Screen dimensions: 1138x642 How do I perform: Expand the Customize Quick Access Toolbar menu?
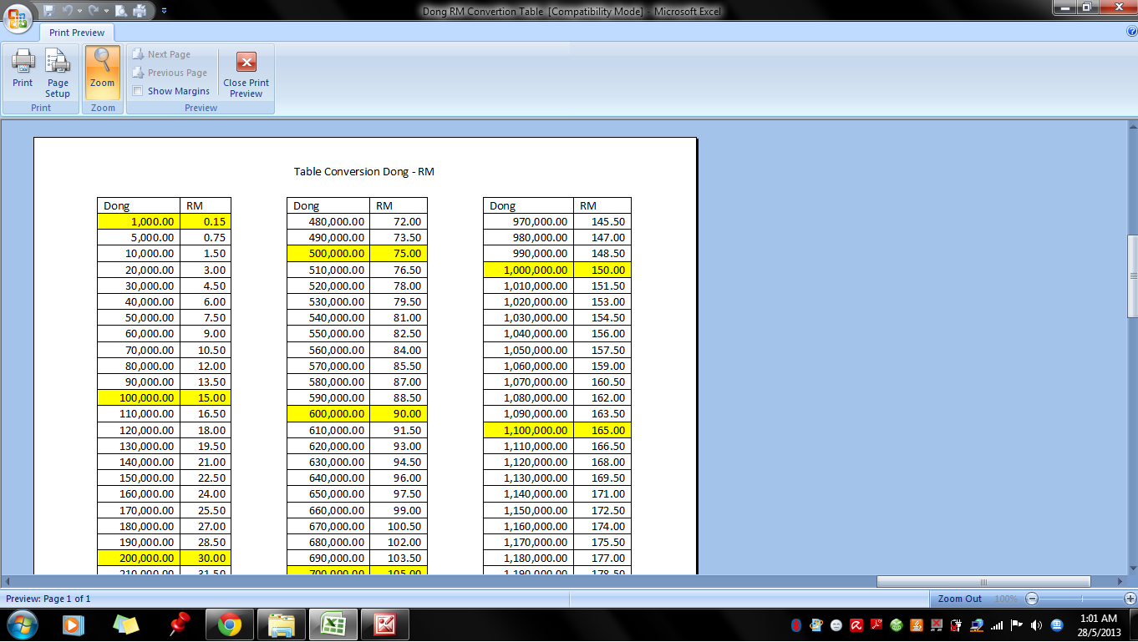pos(164,11)
